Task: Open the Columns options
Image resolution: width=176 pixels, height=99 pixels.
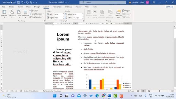Action: pos(26,14)
